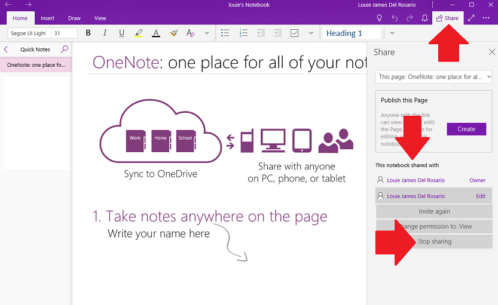Click the Share button in the ribbon

click(448, 18)
